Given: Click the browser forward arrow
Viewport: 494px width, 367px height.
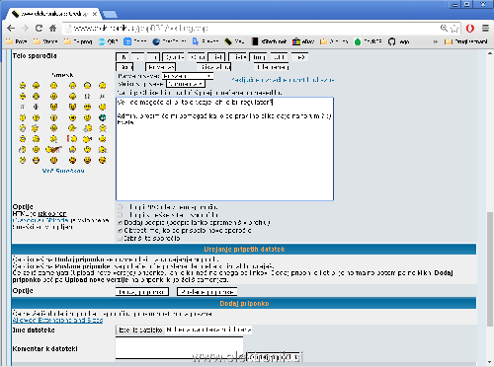Looking at the screenshot, I should [25, 29].
